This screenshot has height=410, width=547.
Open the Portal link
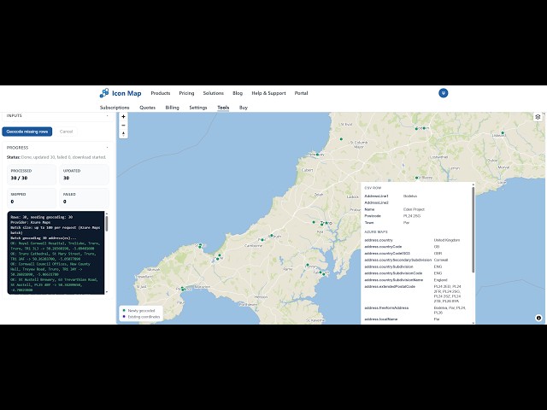[301, 93]
